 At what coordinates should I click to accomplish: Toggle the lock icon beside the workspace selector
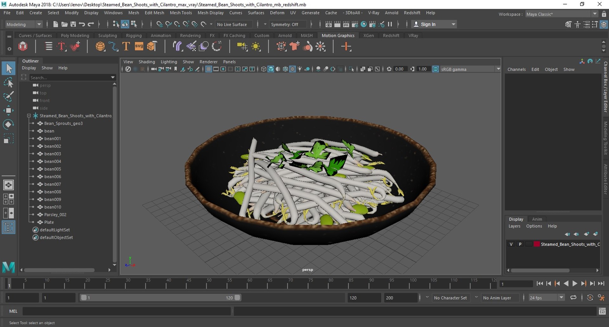[604, 14]
